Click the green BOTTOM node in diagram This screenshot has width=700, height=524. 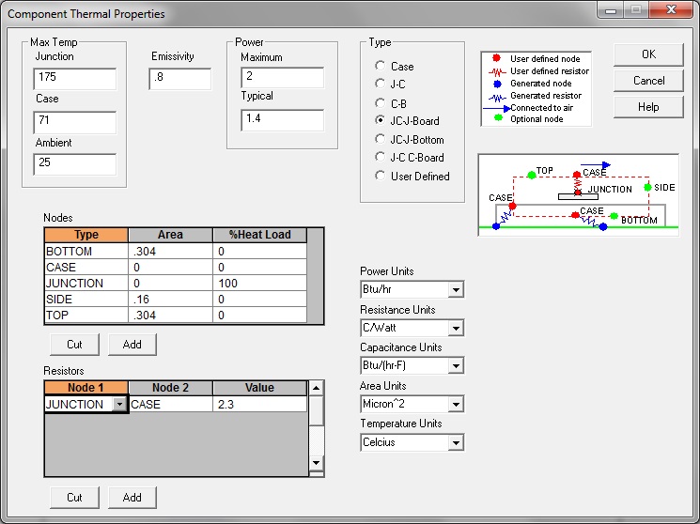tap(614, 216)
